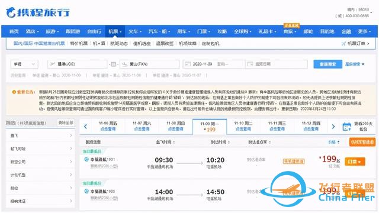Click the plane icon beside 机票订单
Screen dimensions: 379x213
pos(343,43)
